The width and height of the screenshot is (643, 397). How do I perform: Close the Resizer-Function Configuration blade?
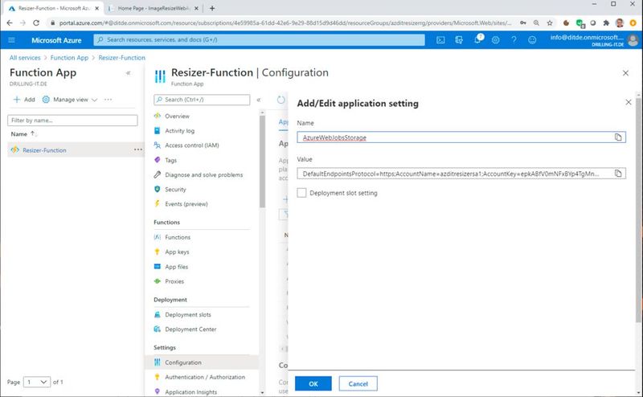(625, 73)
